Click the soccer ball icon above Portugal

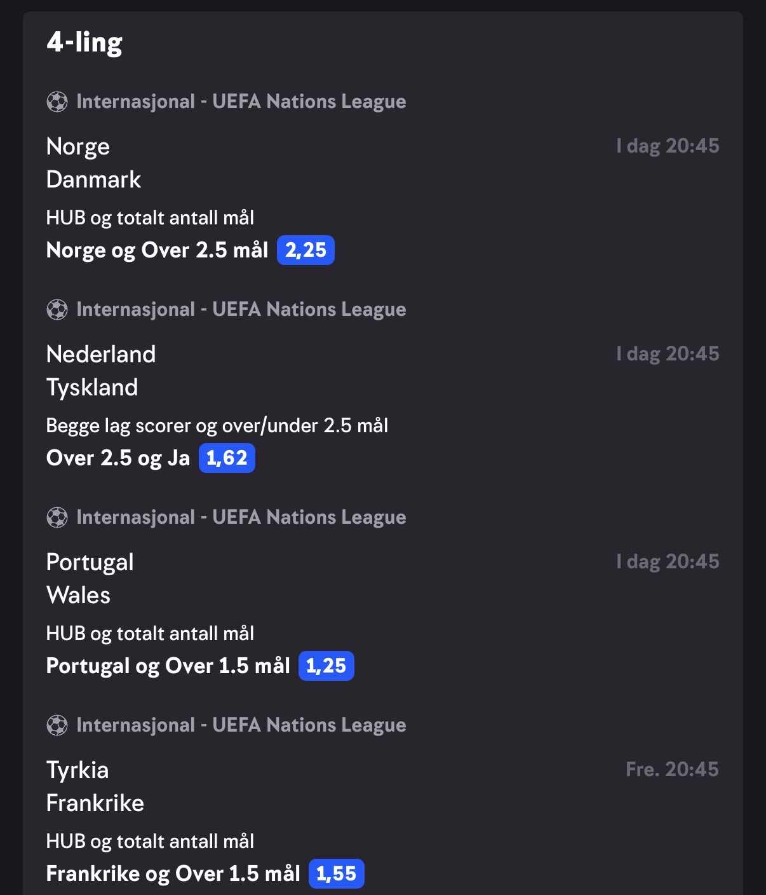coord(57,517)
